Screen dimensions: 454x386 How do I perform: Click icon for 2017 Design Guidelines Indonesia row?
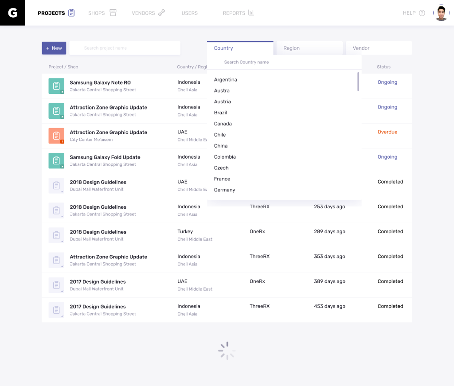tap(56, 310)
